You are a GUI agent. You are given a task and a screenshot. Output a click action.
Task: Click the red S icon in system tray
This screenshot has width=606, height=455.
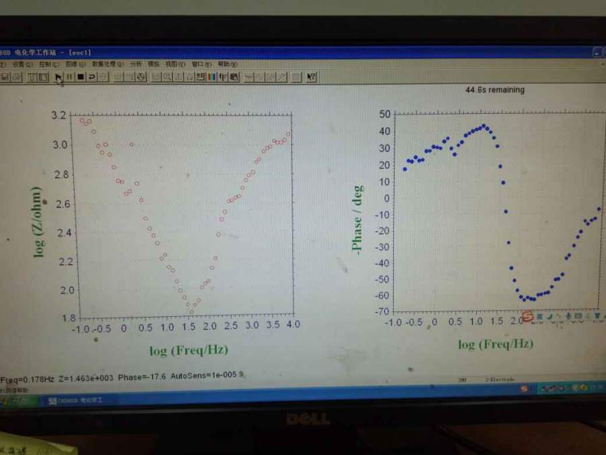tap(525, 388)
